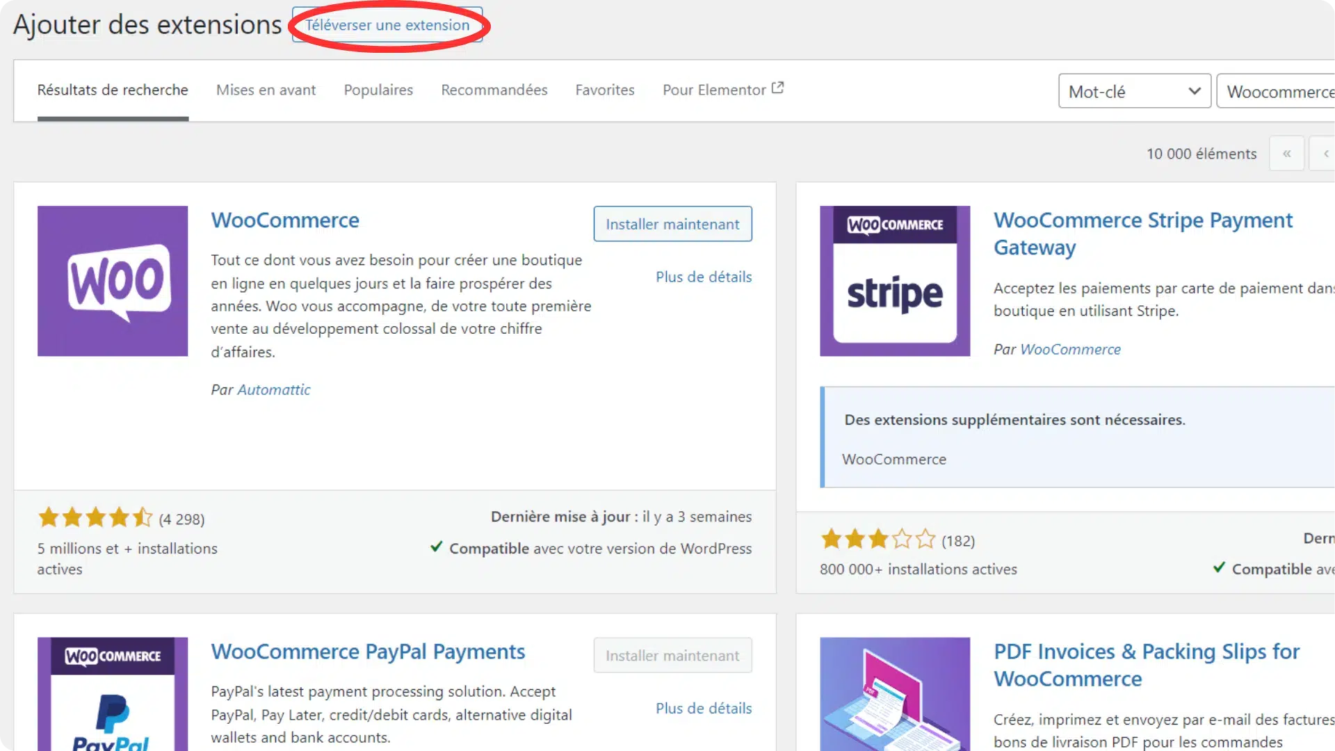Image resolution: width=1335 pixels, height=751 pixels.
Task: Open the WooCommerce purple Woo logo thumbnail
Action: [x=113, y=281]
